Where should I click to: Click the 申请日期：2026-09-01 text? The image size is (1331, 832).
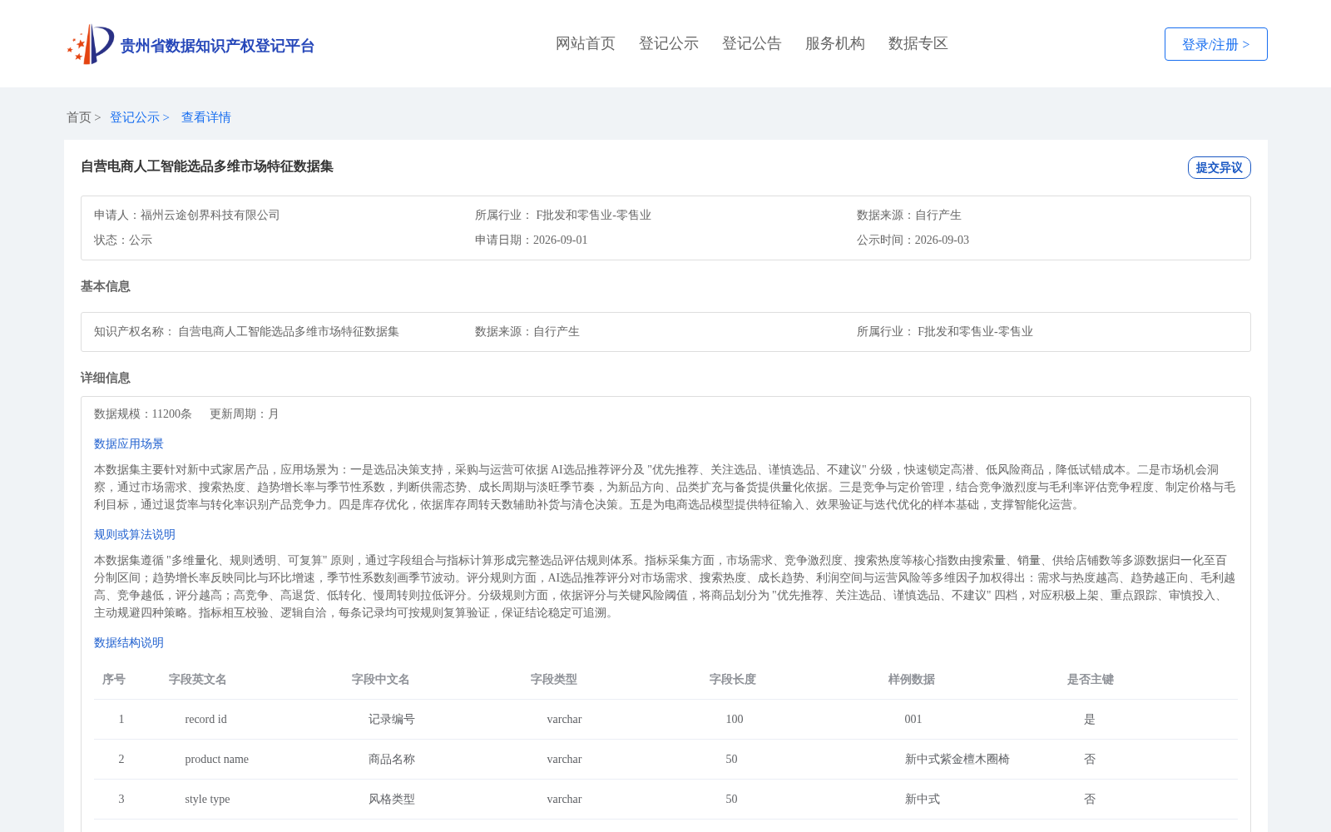click(532, 240)
